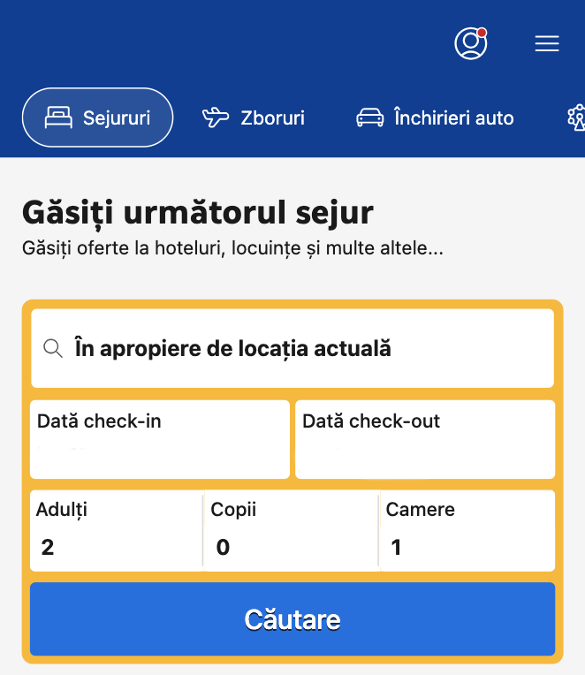Image resolution: width=585 pixels, height=675 pixels.
Task: Open the Închirieri auto tab
Action: click(435, 118)
